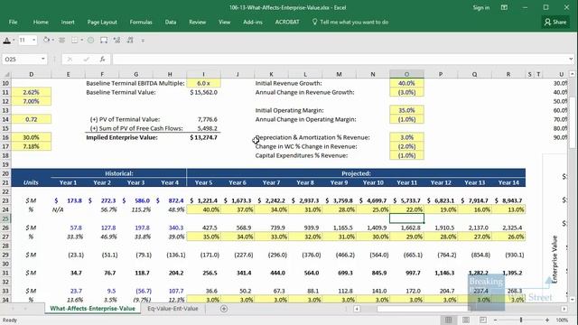Open the View ribbon tab
Screen dimensions: 578x325
pyautogui.click(x=224, y=22)
